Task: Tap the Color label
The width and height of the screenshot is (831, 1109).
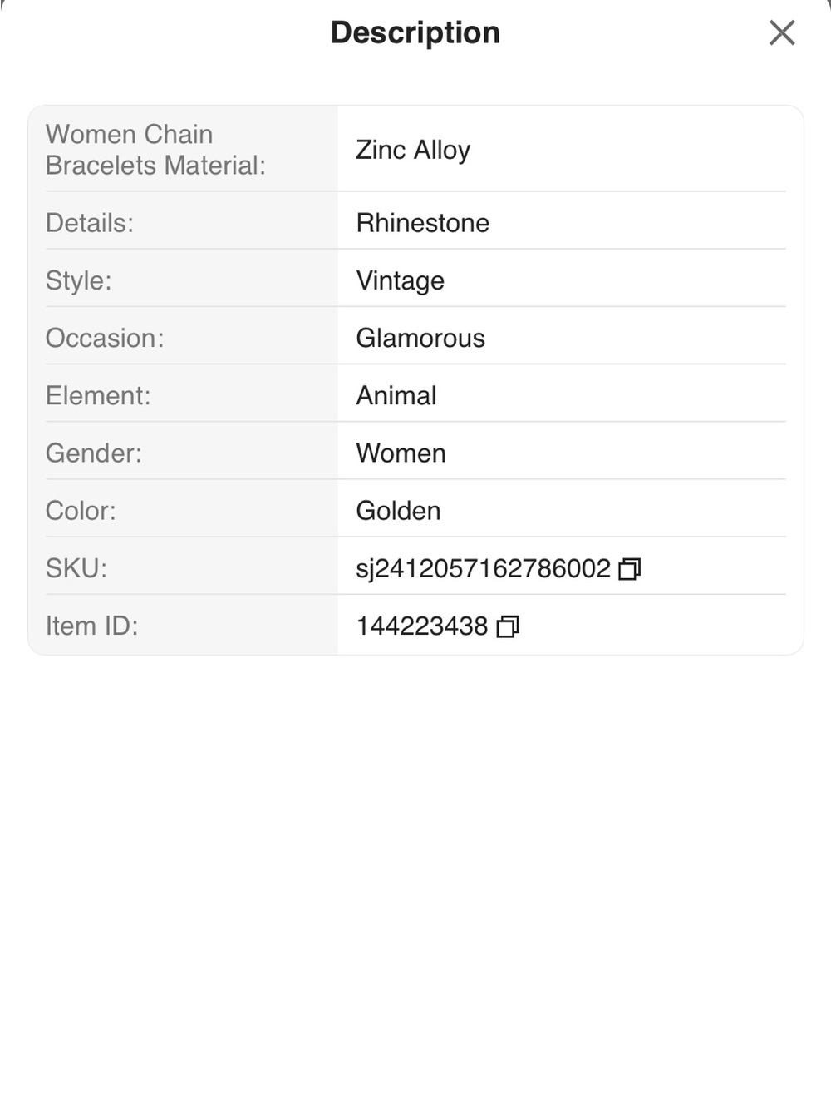Action: (x=81, y=510)
